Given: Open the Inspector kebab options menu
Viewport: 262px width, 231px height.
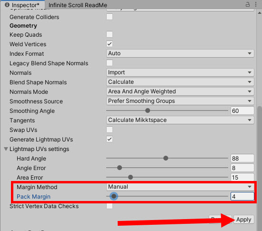Looking at the screenshot, I should (256, 4).
